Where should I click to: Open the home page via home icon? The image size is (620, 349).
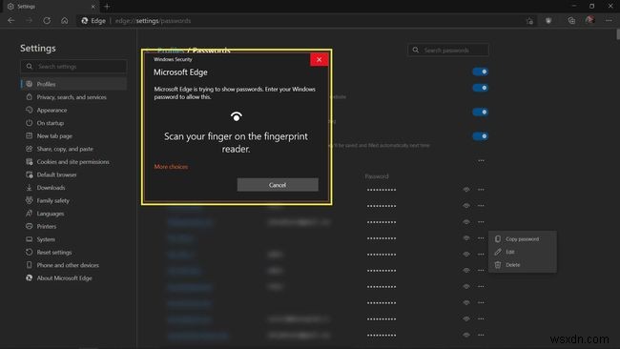coord(65,21)
